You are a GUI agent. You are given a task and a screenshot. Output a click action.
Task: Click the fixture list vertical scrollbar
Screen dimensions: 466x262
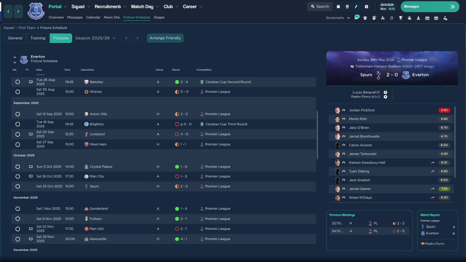(x=317, y=135)
